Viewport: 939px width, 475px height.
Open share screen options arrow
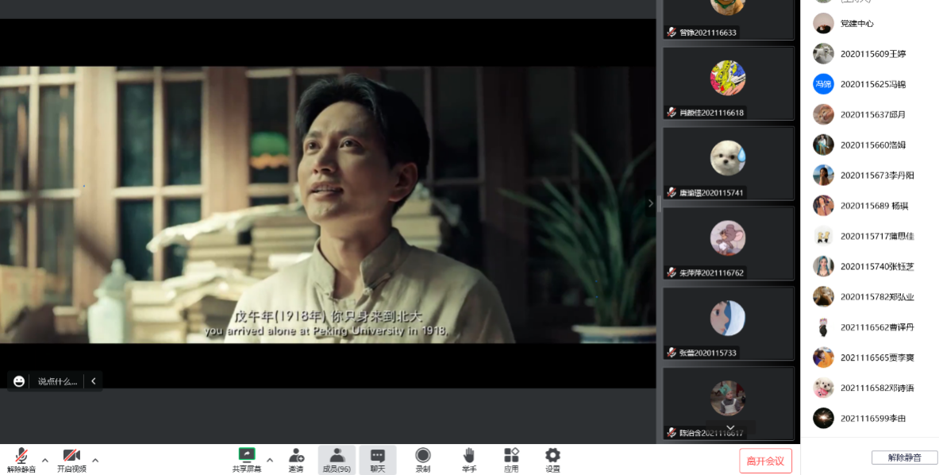tap(270, 460)
